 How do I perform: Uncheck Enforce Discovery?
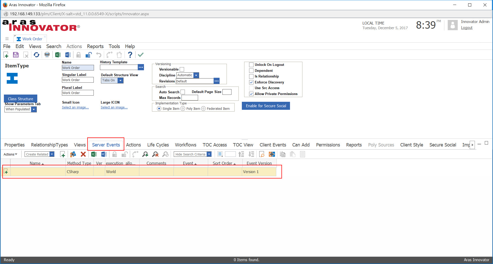[x=251, y=82]
